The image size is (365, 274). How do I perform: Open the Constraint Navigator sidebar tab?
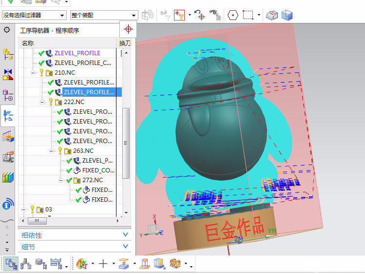(8, 75)
